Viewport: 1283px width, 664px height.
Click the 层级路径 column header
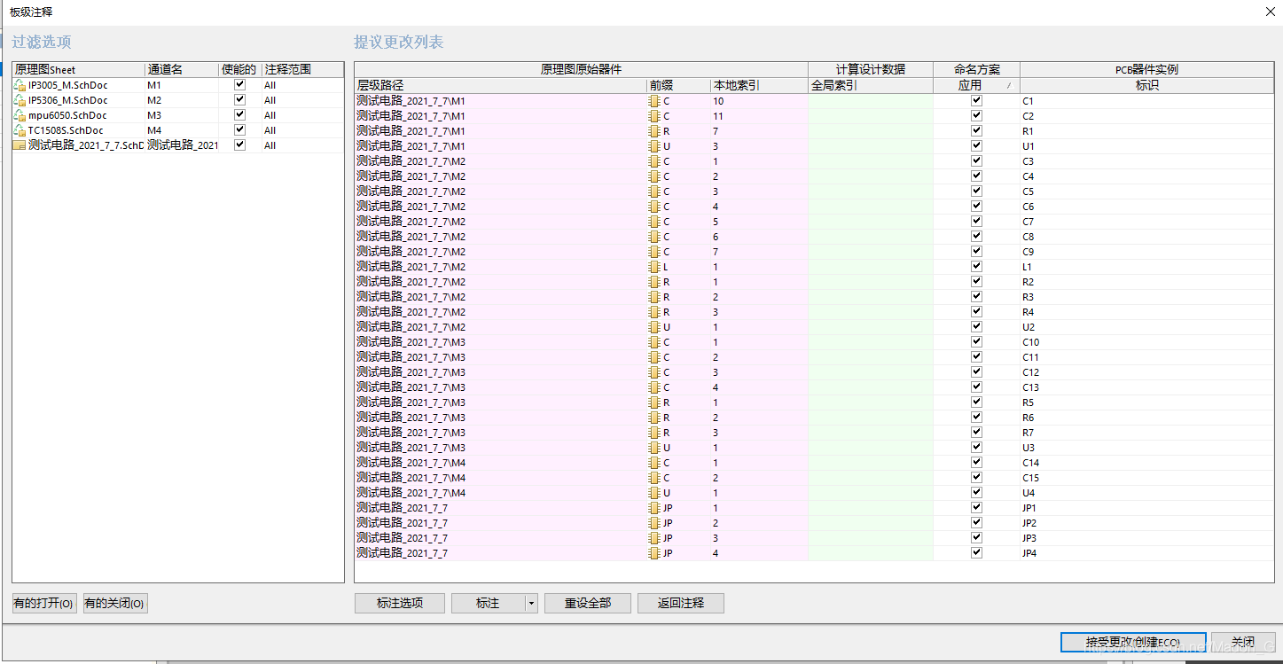tap(500, 86)
